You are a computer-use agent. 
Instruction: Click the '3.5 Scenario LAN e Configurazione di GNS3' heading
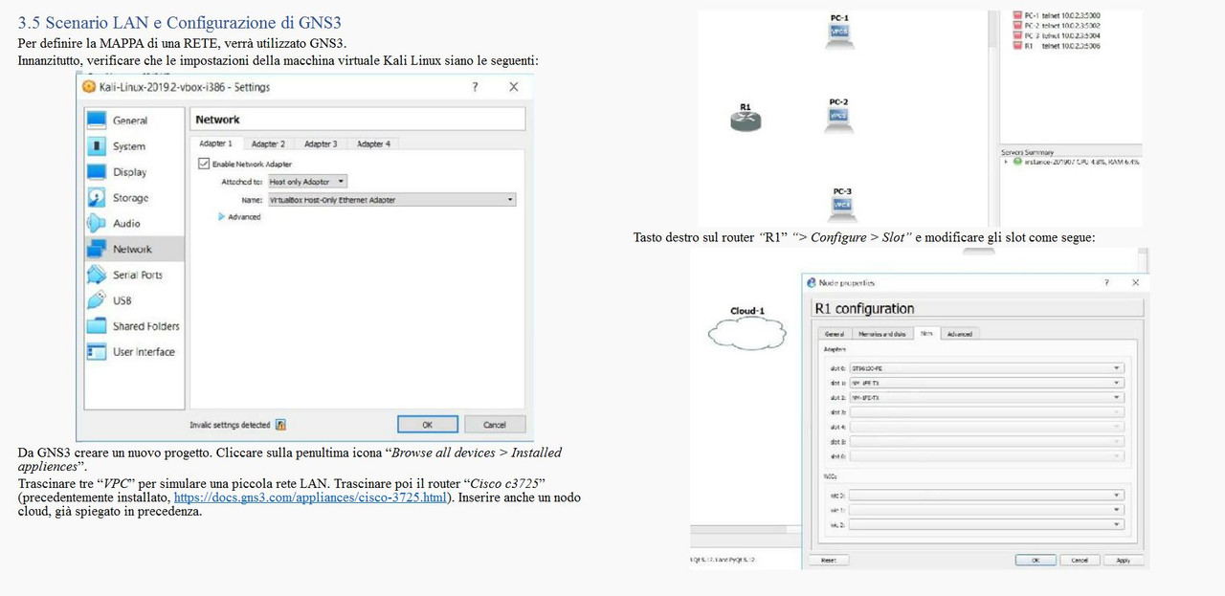coord(181,23)
